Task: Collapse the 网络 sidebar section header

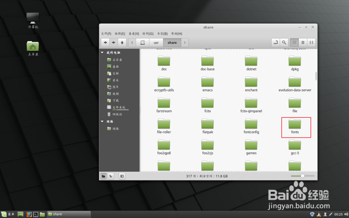Action: click(x=102, y=121)
